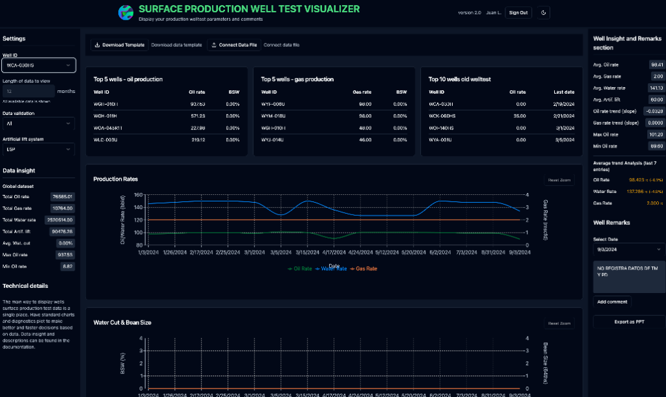Click the Oil rate trend slope value
The image size is (666, 397).
[654, 111]
